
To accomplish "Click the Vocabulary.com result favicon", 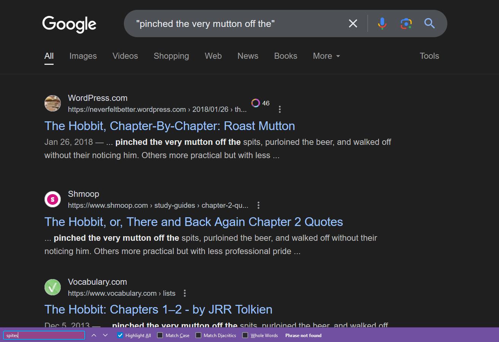I will click(52, 287).
